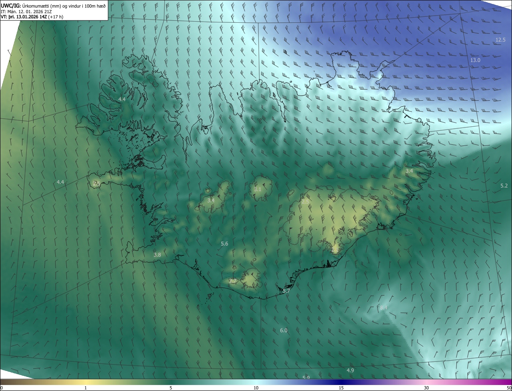
Task: Click the value label 13.0
Action: (x=475, y=60)
